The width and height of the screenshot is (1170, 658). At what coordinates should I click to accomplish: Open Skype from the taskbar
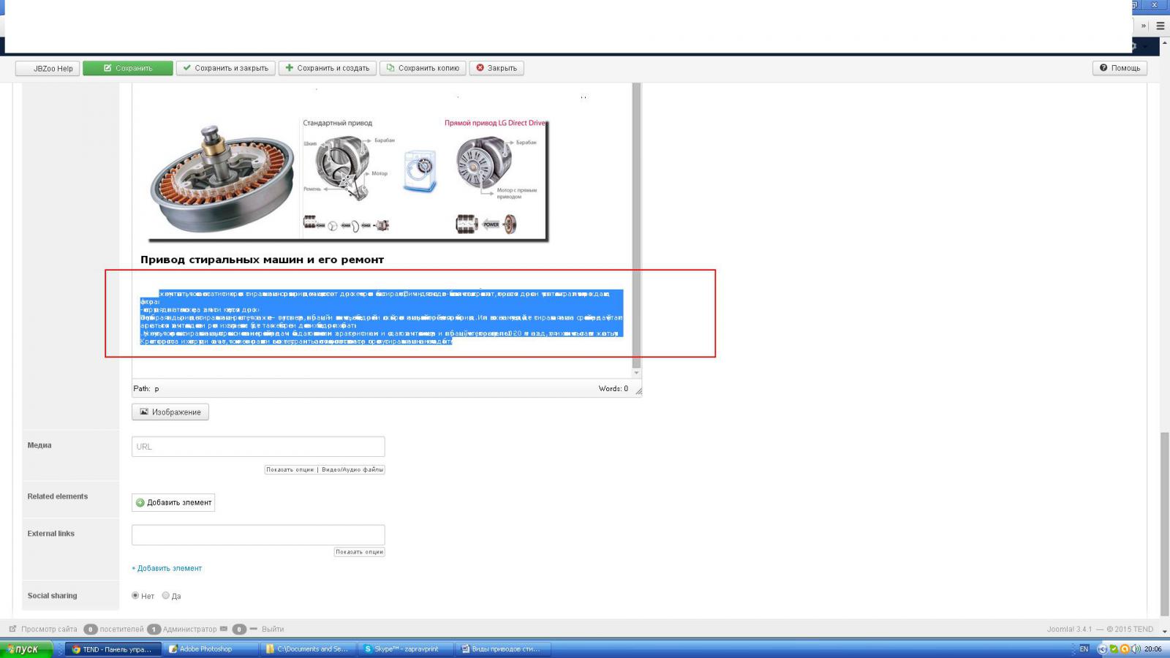point(405,649)
